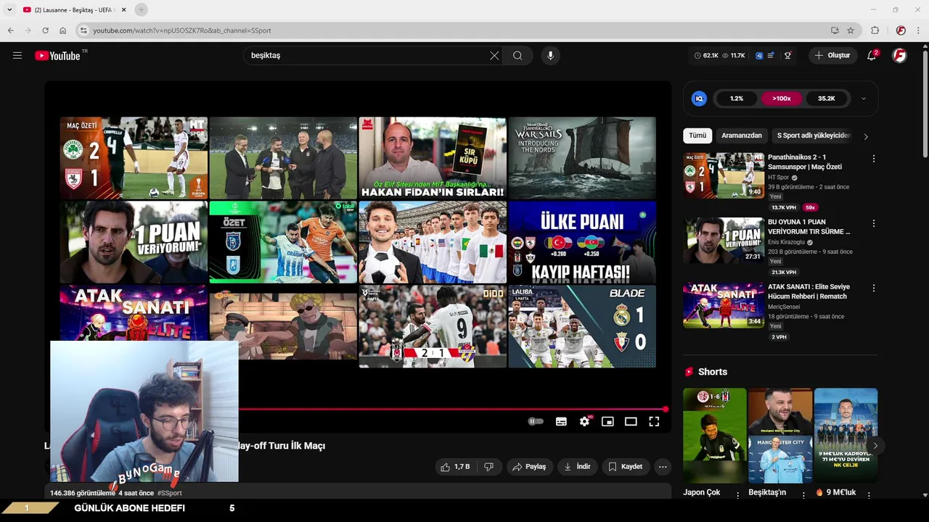This screenshot has height=522, width=929.
Task: Open options for BU OYUNA 1 PUAN video
Action: 873,223
